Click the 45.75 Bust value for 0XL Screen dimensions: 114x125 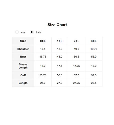pyautogui.click(x=43, y=57)
